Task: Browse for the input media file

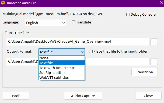Action: 154,42
